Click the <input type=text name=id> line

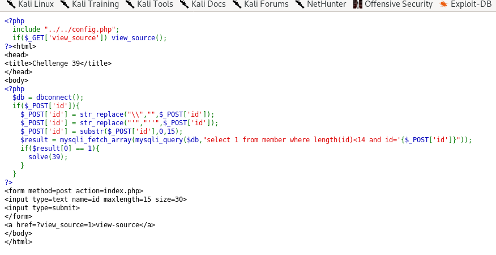click(96, 199)
